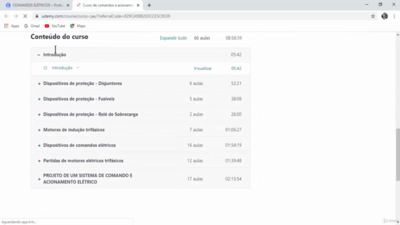Close the Curso de comandos tab
Viewport: 400px width, 225px height.
pyautogui.click(x=138, y=5)
